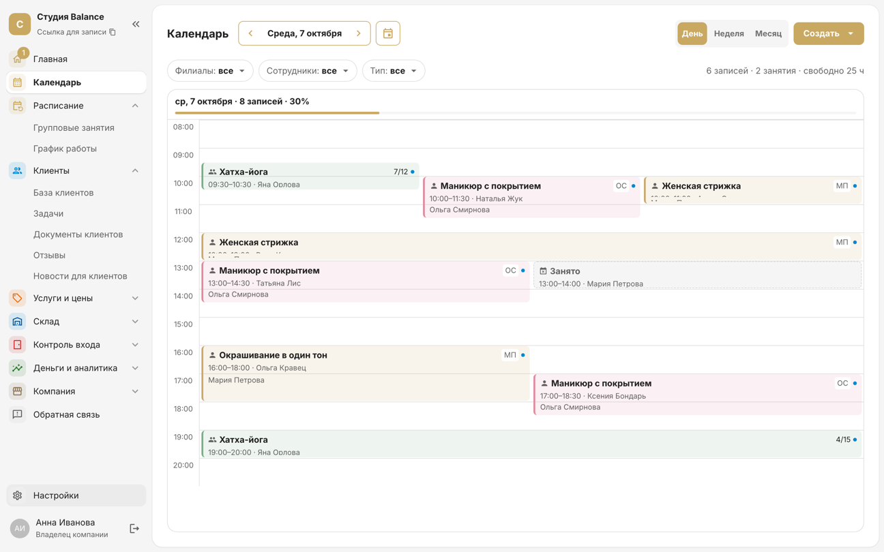Open Окрашивание в один тон appointment
The width and height of the screenshot is (884, 552).
click(x=366, y=373)
